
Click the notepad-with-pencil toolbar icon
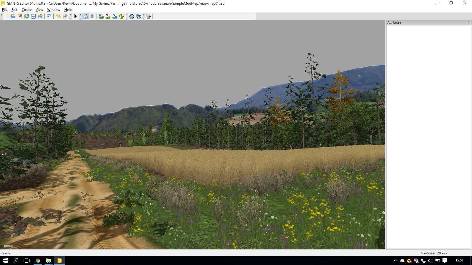coord(20,16)
